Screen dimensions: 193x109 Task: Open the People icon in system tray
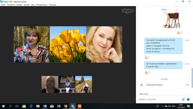coord(157,106)
